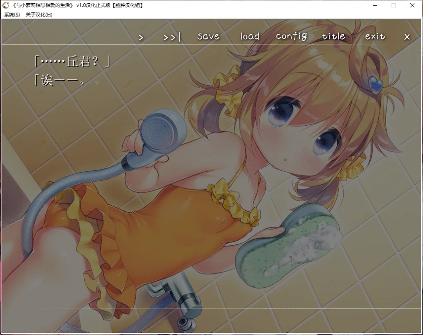423x335 pixels.
Task: Open the 系统(S) menu
Action: coord(12,14)
